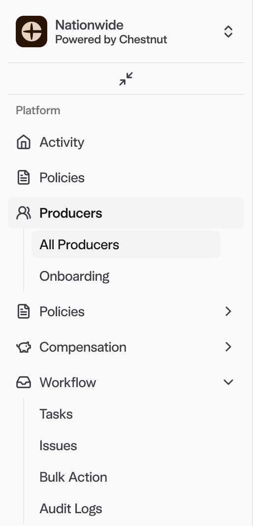Navigate to Bulk Action
The height and width of the screenshot is (526, 253).
click(73, 477)
